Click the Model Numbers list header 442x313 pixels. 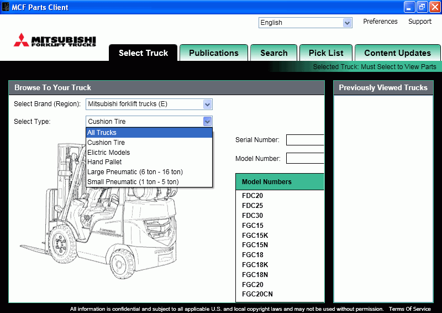[x=280, y=182]
